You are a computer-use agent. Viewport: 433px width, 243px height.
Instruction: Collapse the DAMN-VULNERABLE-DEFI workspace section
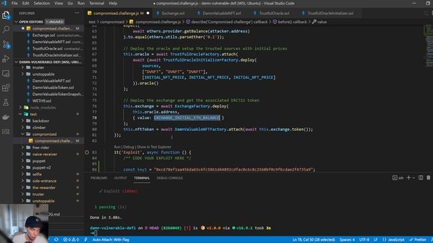(16, 62)
